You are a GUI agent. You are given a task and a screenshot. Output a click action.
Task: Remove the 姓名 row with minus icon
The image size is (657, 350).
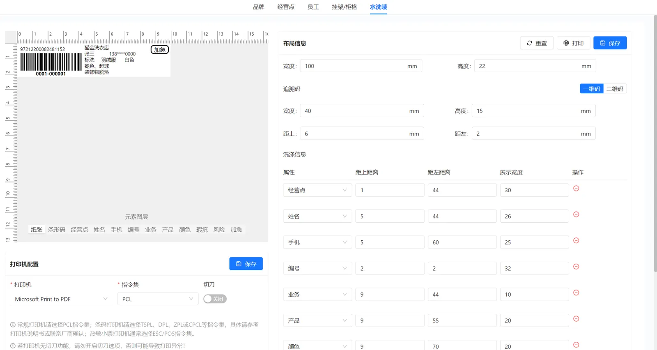pyautogui.click(x=576, y=214)
